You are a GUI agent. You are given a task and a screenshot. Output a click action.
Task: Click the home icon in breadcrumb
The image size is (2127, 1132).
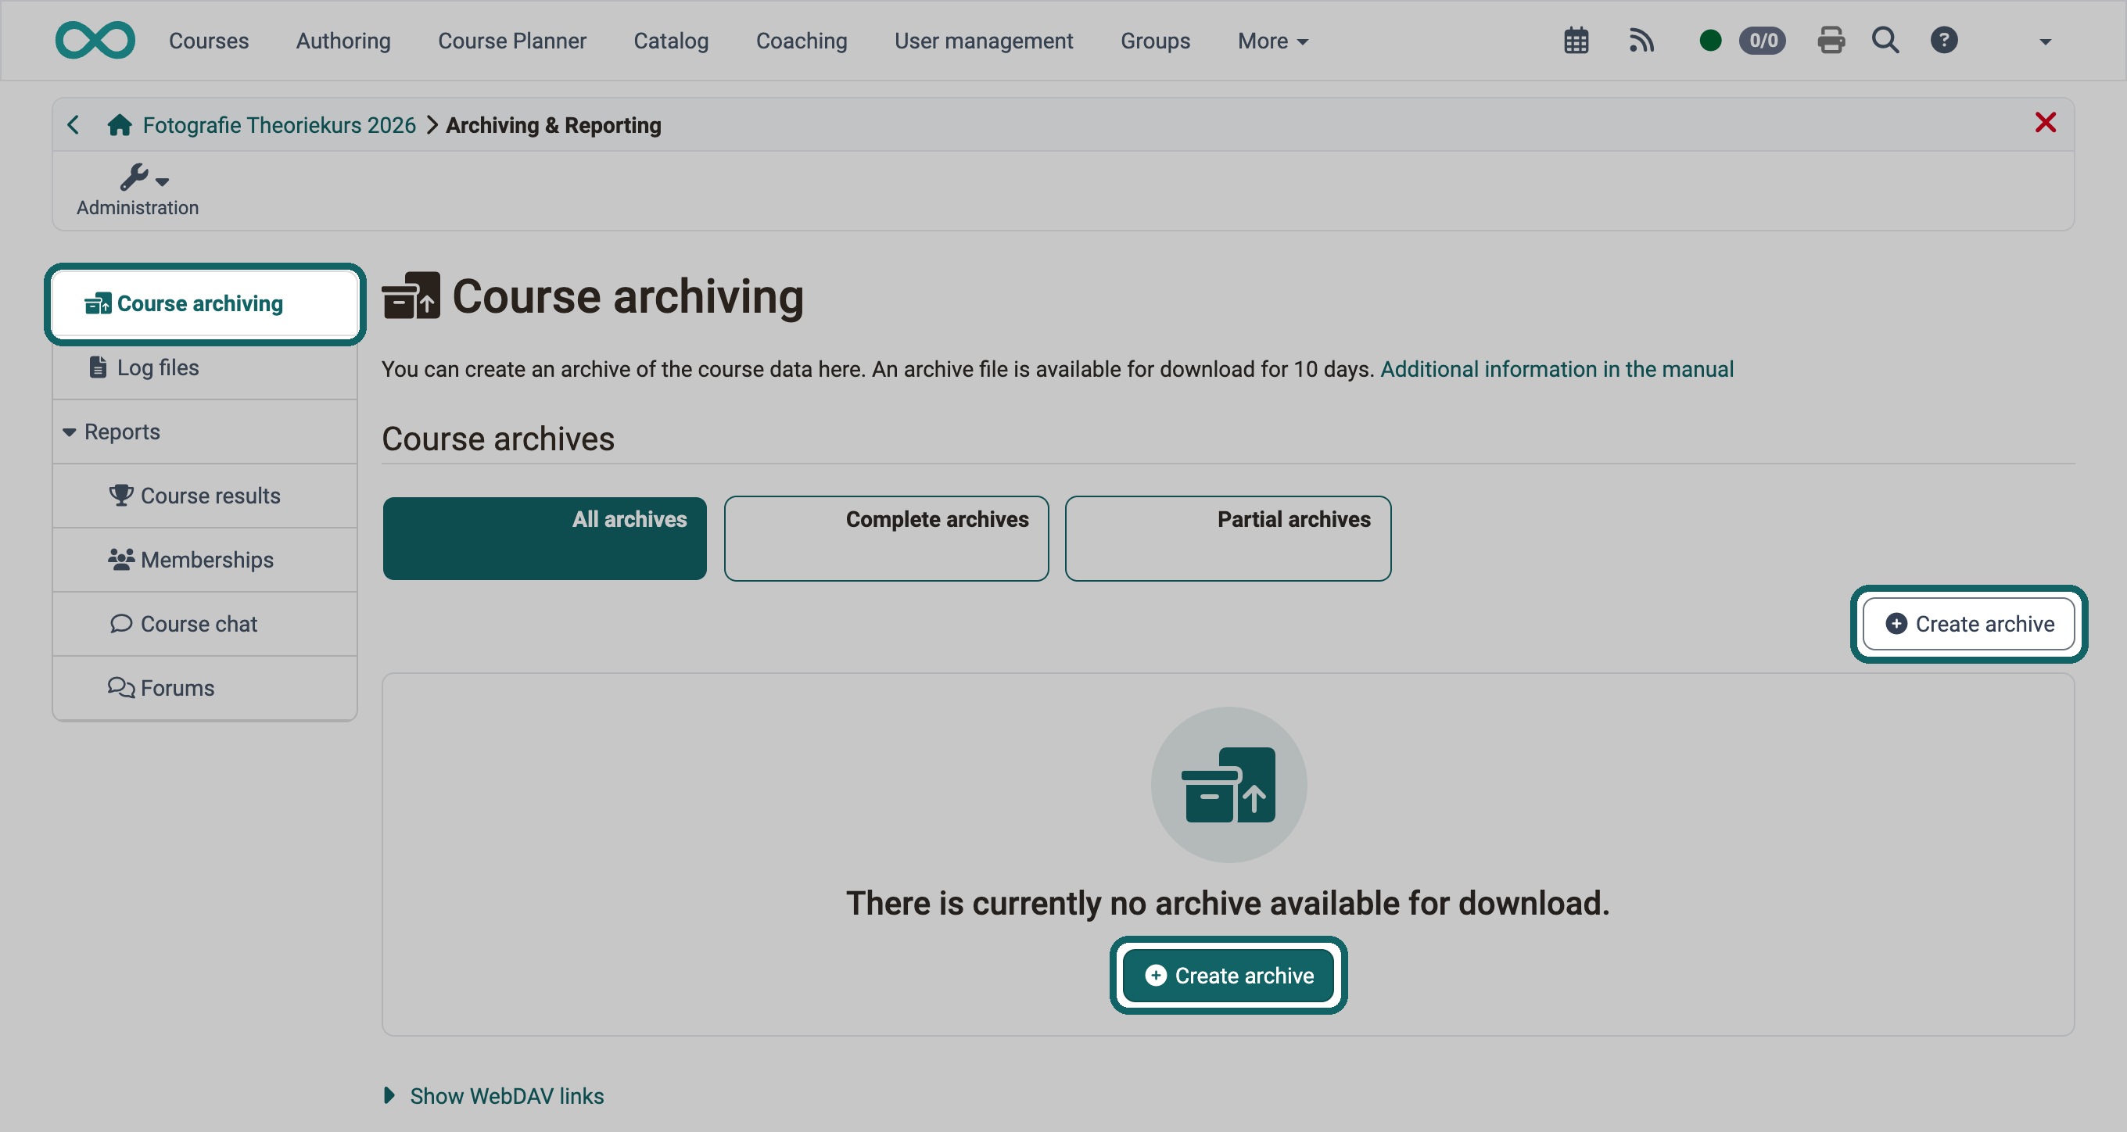tap(120, 124)
